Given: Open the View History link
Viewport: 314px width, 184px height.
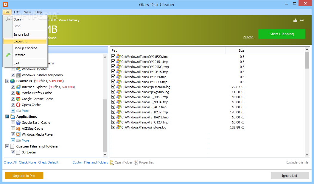Looking at the screenshot, I should pyautogui.click(x=69, y=20).
